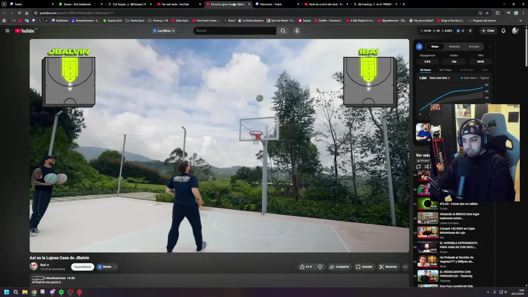Click StreamElements bookmark
The height and width of the screenshot is (297, 528).
click(85, 21)
